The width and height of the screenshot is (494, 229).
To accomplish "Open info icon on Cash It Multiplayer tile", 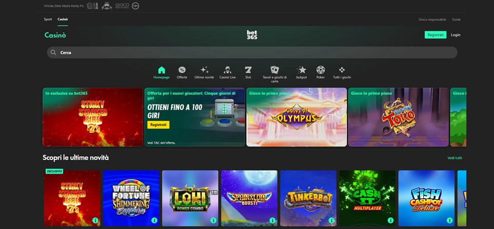I will tap(390, 220).
